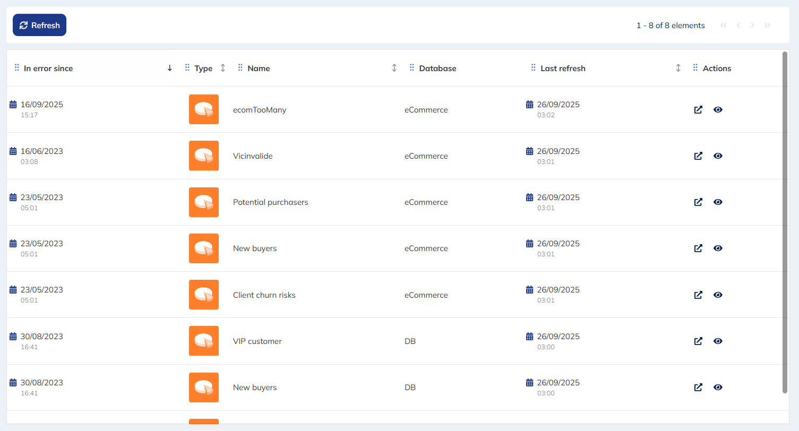This screenshot has width=799, height=431.
Task: Sort by In error since arrow
Action: 170,68
